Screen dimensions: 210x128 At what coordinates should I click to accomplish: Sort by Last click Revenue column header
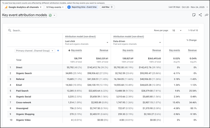pos(104,50)
